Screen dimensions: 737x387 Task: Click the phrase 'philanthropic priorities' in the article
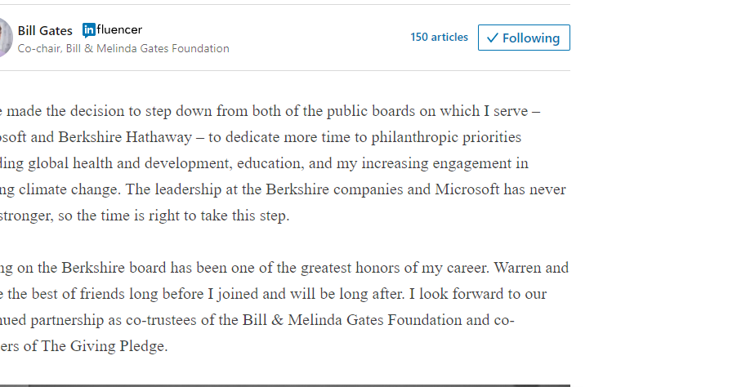(446, 137)
